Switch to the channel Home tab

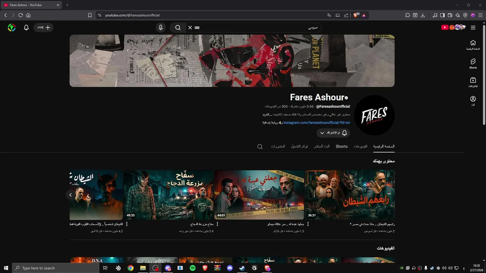click(384, 146)
